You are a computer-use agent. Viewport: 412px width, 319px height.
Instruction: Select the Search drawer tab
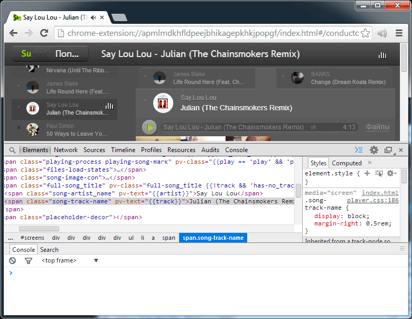point(49,250)
